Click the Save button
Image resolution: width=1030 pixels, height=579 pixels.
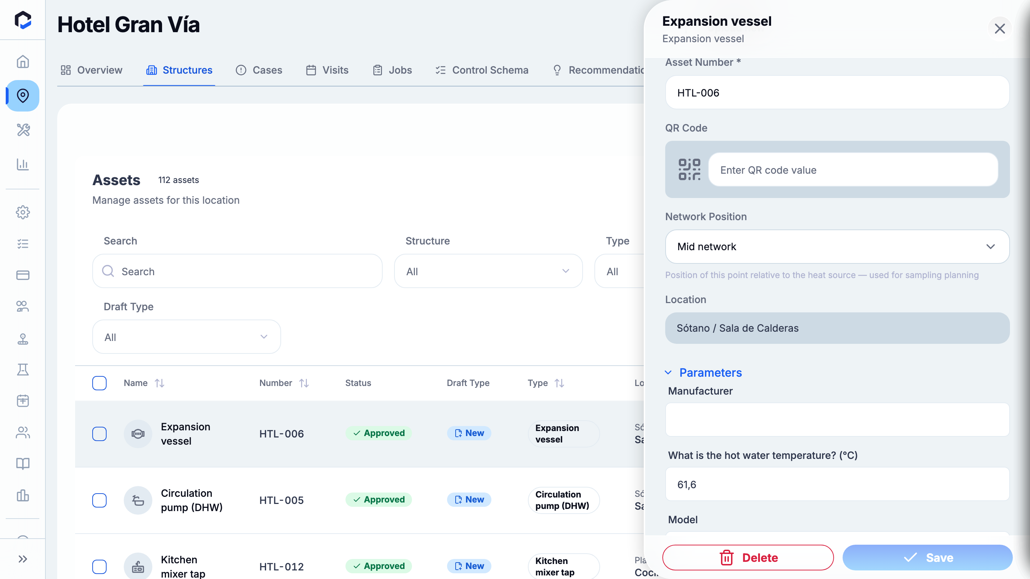pyautogui.click(x=927, y=558)
